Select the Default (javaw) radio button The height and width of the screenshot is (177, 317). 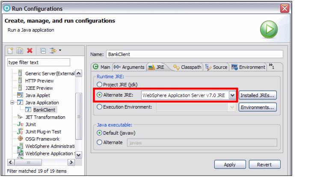click(x=99, y=133)
